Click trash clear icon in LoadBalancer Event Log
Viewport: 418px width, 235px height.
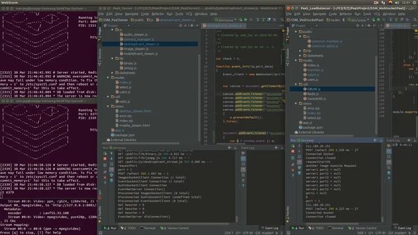pos(389,173)
